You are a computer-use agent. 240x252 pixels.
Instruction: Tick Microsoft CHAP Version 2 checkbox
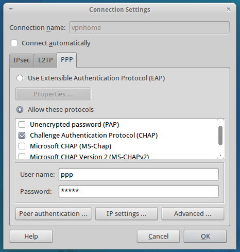pos(22,156)
